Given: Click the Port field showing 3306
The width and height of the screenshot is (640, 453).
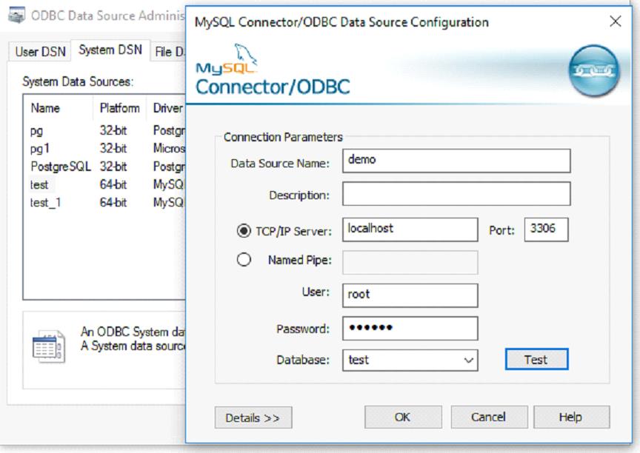Looking at the screenshot, I should coord(546,229).
